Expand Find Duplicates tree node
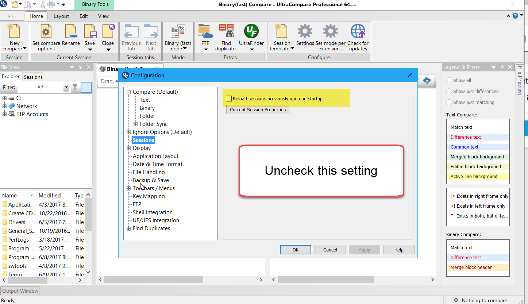 (x=128, y=228)
